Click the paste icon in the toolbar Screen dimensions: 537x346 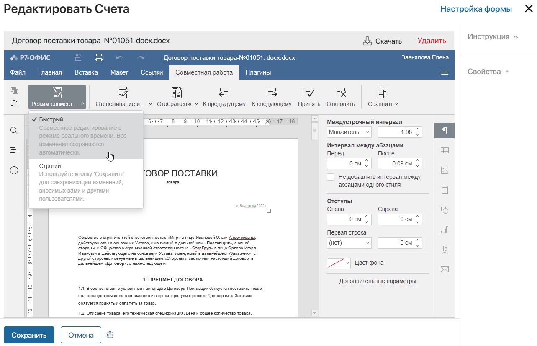[14, 103]
